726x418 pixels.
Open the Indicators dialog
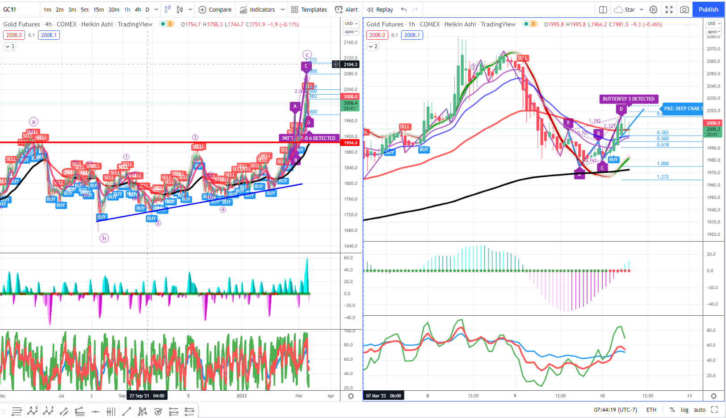(x=257, y=9)
